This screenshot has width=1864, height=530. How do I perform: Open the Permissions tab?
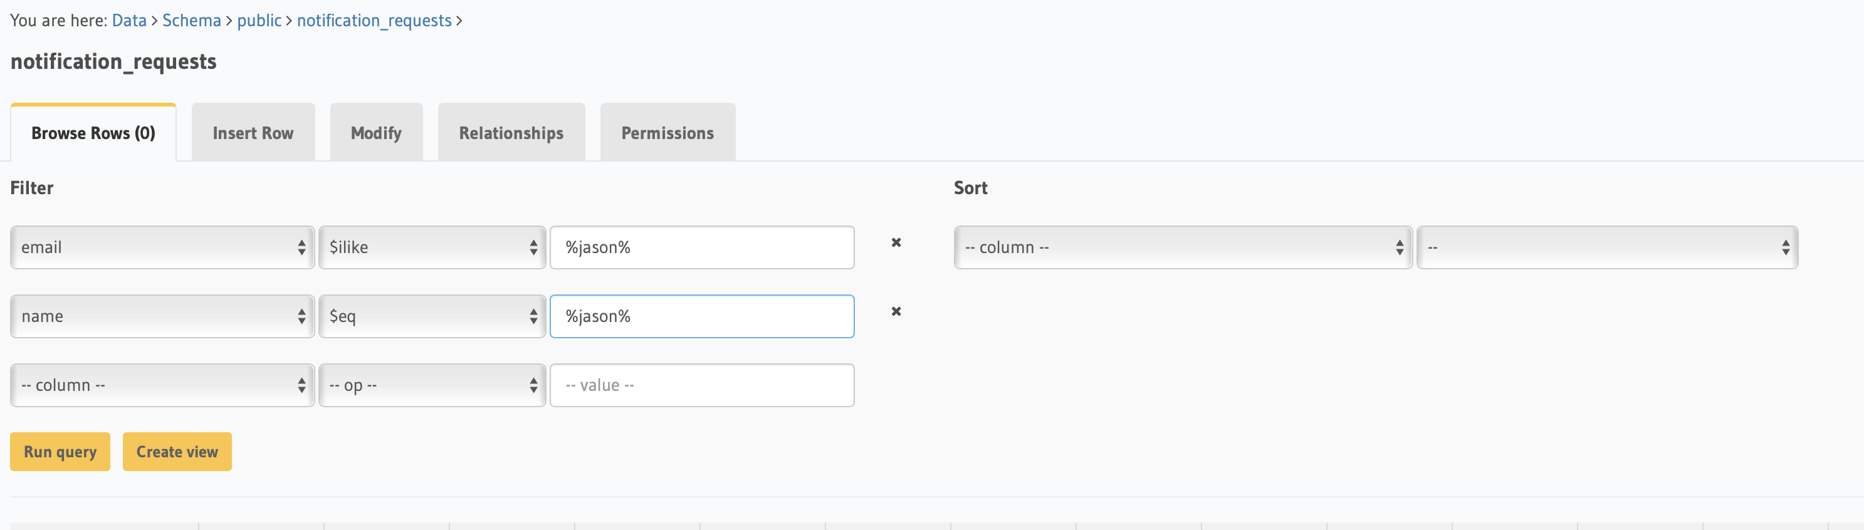pyautogui.click(x=667, y=133)
